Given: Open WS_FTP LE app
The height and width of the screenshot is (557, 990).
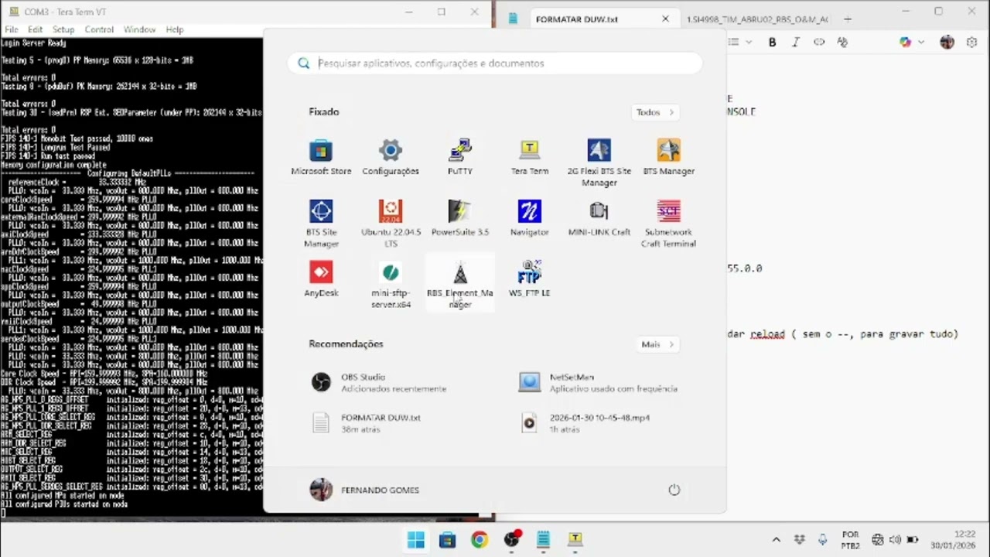Looking at the screenshot, I should point(530,279).
